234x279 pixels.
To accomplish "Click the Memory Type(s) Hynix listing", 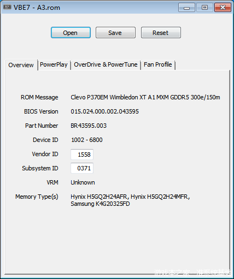I will pyautogui.click(x=130, y=200).
